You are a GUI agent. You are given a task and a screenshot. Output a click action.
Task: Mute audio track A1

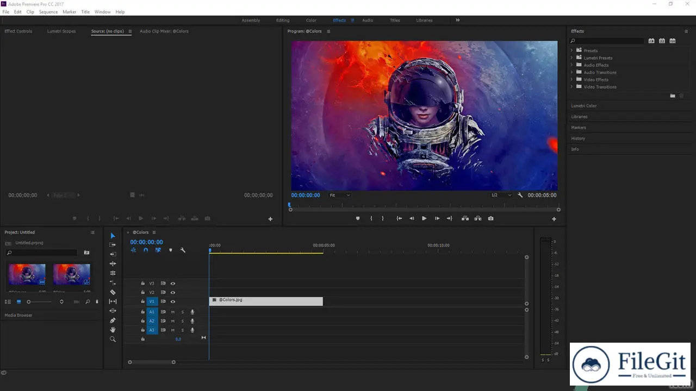pos(173,312)
